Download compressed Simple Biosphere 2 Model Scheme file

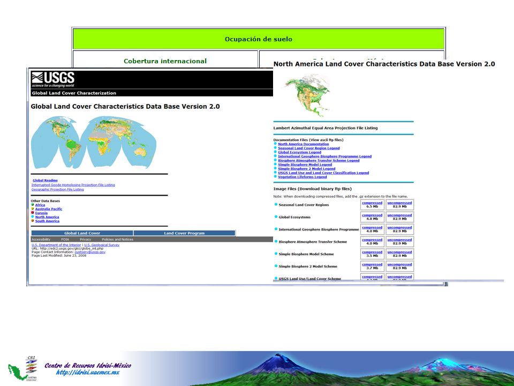(x=372, y=264)
